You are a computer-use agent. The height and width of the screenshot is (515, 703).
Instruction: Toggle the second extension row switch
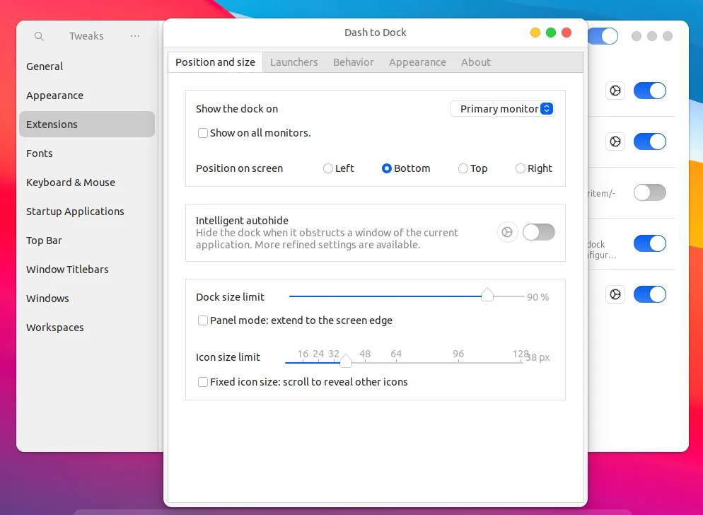650,141
